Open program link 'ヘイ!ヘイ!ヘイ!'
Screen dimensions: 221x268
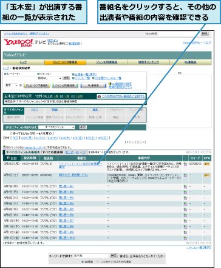[80, 165]
